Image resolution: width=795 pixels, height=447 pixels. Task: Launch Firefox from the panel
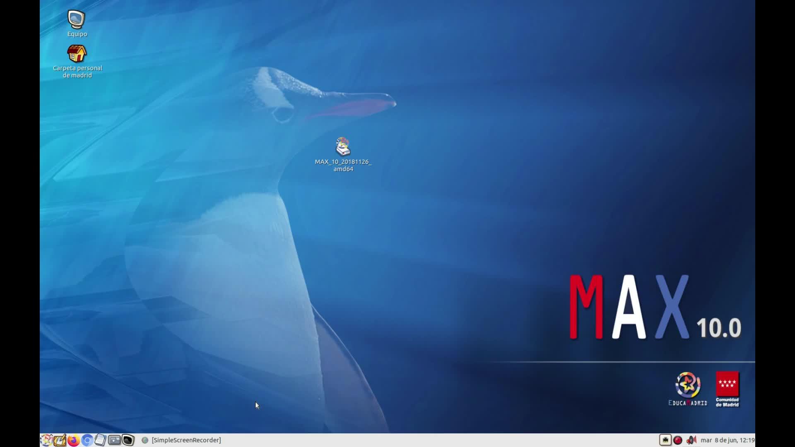pyautogui.click(x=73, y=440)
